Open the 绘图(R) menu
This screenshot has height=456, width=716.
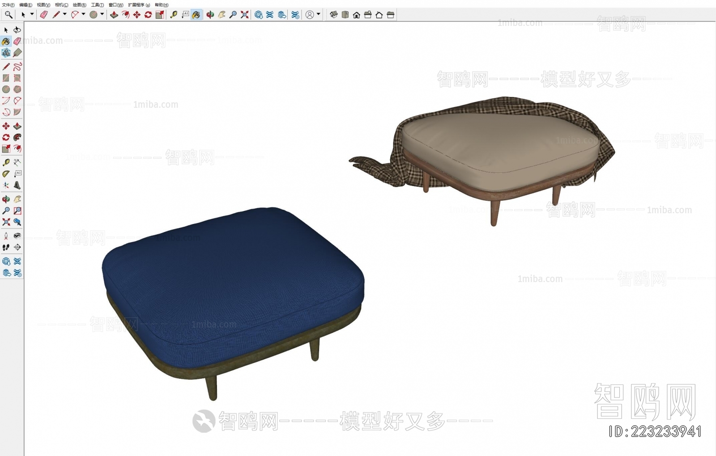click(80, 5)
